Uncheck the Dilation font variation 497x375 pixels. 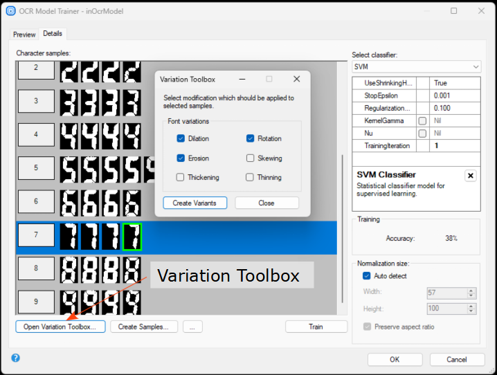(181, 138)
